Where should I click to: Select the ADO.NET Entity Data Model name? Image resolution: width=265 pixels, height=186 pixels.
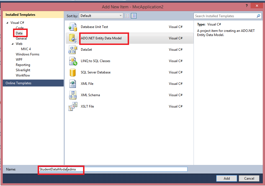point(101,38)
